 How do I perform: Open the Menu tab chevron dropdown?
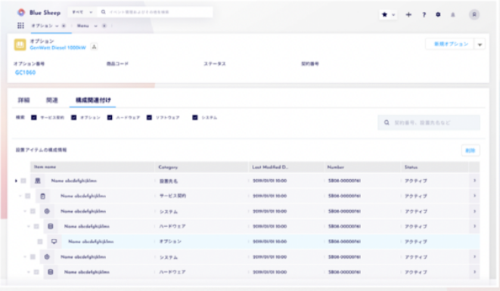point(95,26)
